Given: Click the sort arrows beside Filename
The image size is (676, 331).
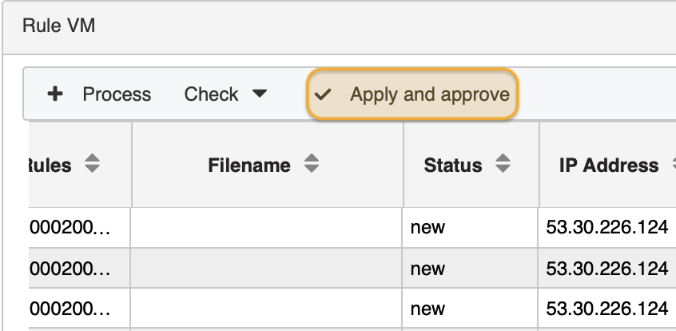Looking at the screenshot, I should click(312, 165).
